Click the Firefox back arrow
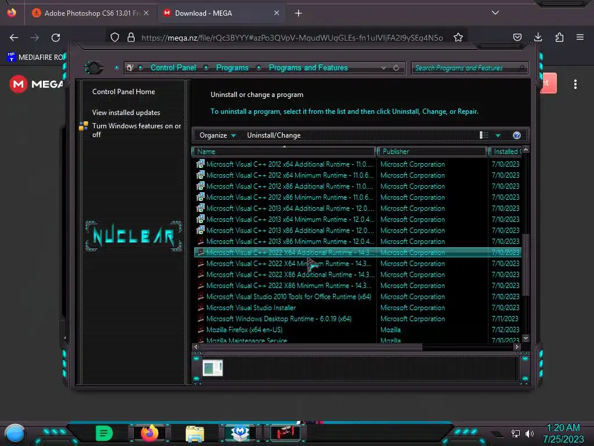 click(x=14, y=37)
